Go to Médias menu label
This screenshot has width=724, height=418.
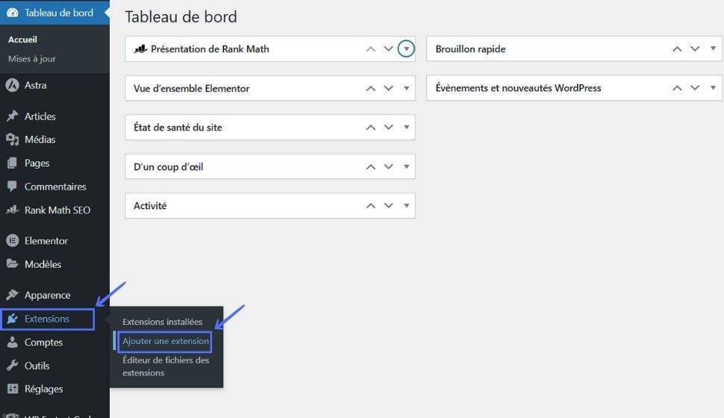click(x=40, y=140)
